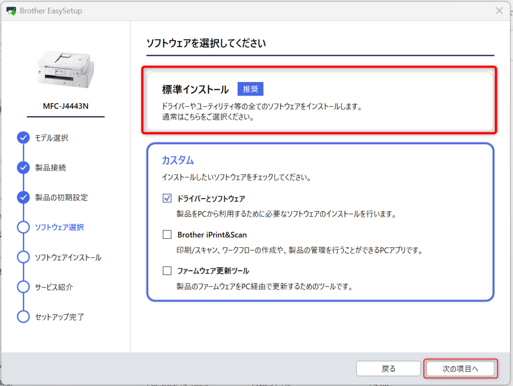Viewport: 513px width, 386px height.
Task: Click the ソフトウェア選択 step label
Action: [x=60, y=227]
